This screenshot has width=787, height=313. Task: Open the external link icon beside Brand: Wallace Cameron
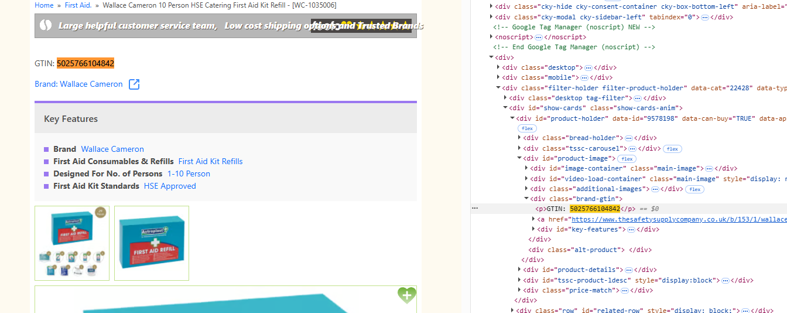click(134, 84)
